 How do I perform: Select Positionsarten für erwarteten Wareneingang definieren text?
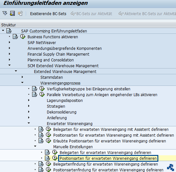[x=108, y=158]
